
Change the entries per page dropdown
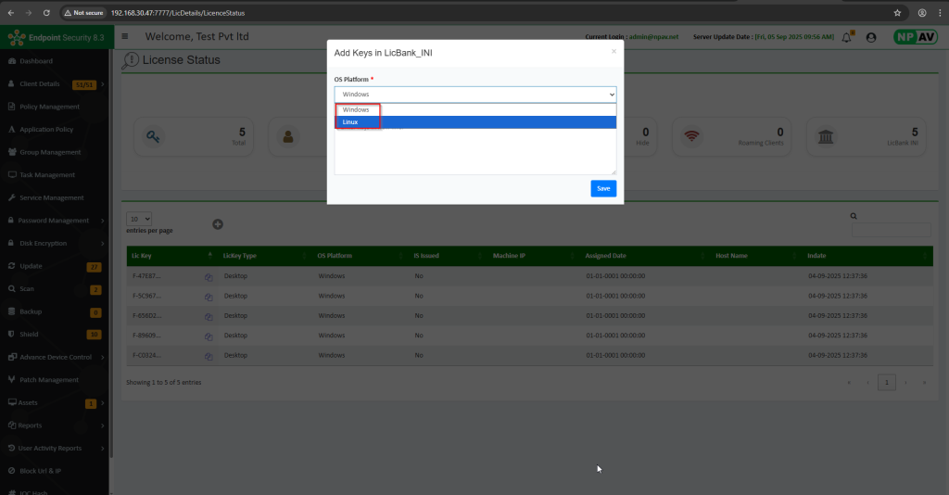tap(139, 218)
